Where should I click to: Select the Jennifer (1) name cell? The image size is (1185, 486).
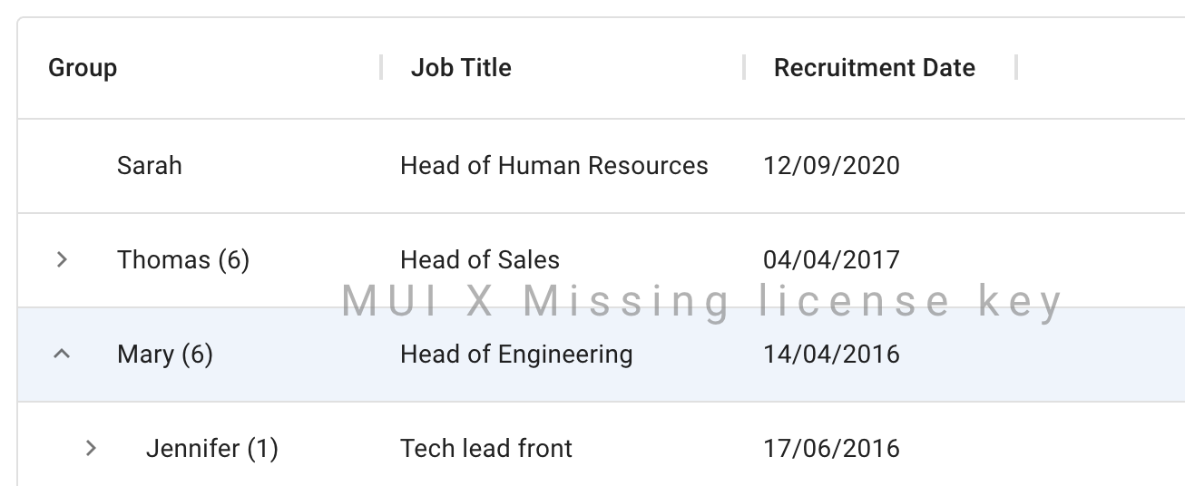click(x=211, y=449)
